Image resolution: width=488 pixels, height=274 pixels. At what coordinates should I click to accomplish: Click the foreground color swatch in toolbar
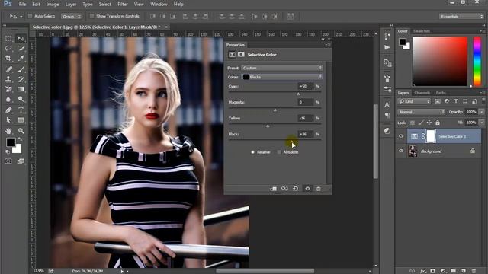click(11, 142)
